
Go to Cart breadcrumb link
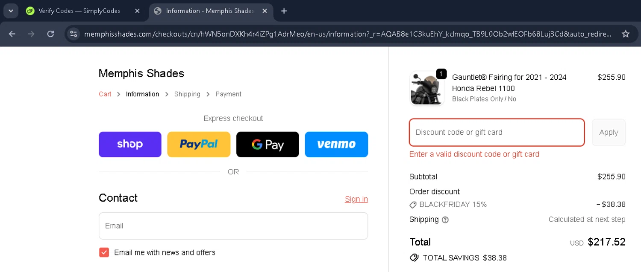pos(105,94)
